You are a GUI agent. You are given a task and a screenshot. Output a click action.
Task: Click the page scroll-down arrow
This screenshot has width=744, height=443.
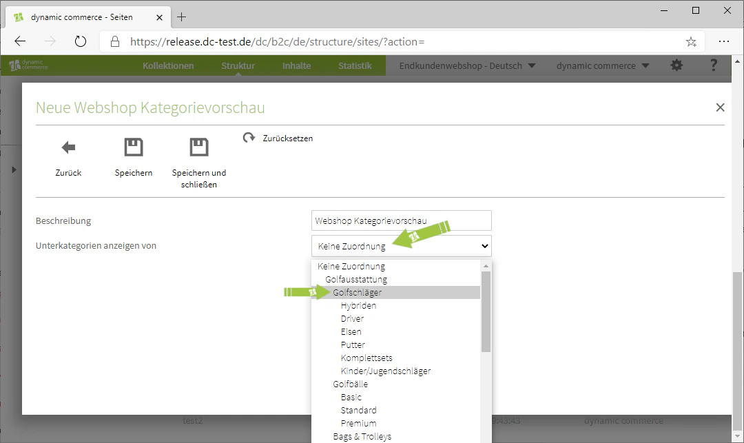[x=737, y=436]
